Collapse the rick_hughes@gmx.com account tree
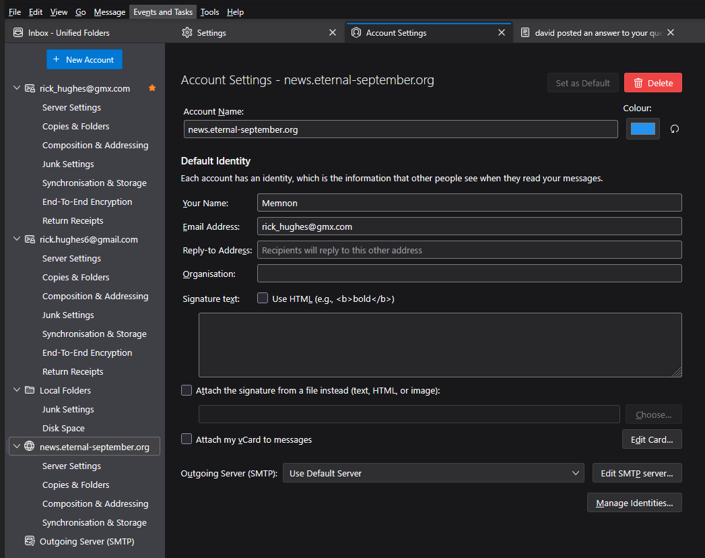The height and width of the screenshot is (558, 705). (x=17, y=88)
